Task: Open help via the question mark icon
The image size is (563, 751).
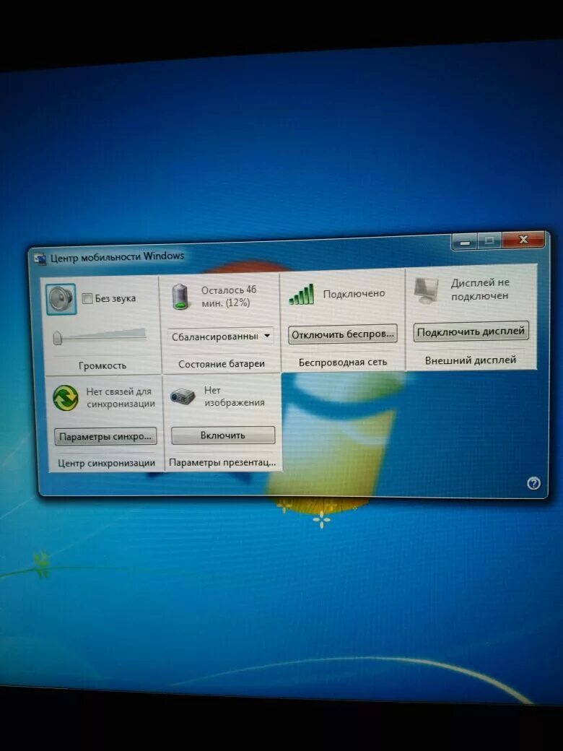Action: [533, 483]
